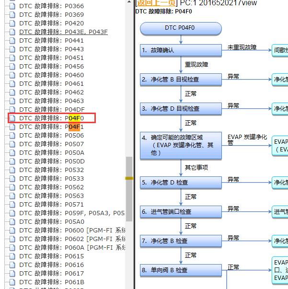
Task: Open tree entry DTC 故障排除: P0463
Action: coord(51,101)
